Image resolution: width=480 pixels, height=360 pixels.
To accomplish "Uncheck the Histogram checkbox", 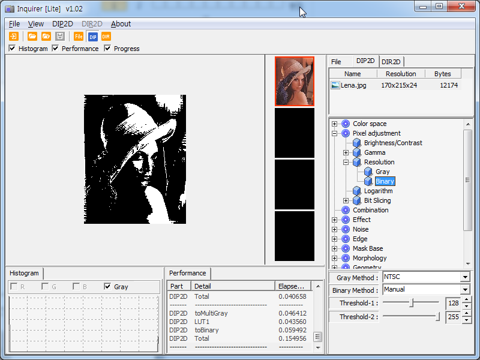I will pyautogui.click(x=13, y=49).
